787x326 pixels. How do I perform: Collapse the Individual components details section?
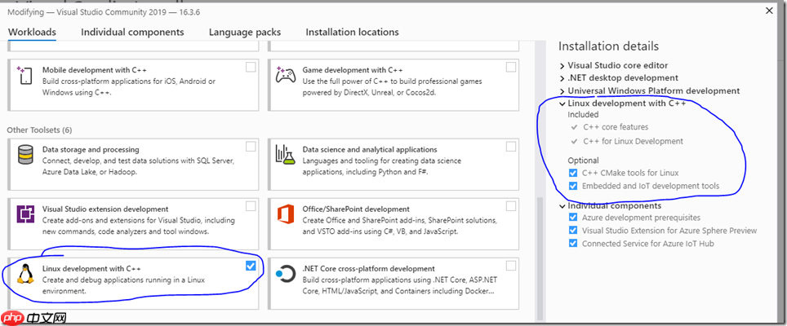pos(562,206)
